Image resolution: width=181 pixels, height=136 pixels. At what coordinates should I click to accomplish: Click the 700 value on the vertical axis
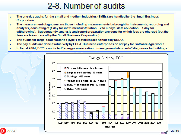(54, 63)
